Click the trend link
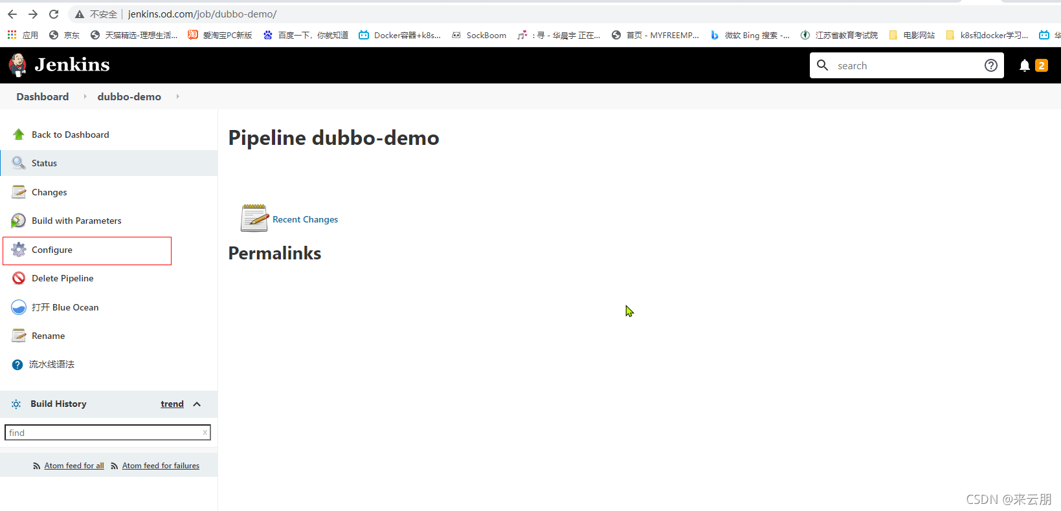The height and width of the screenshot is (511, 1061). (x=172, y=404)
